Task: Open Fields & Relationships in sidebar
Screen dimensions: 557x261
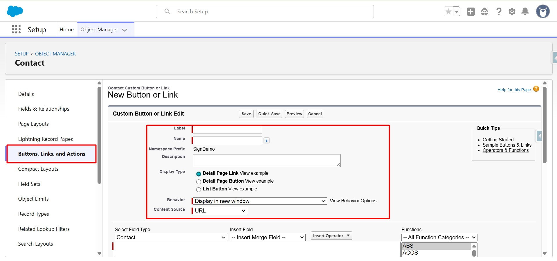Action: click(x=44, y=109)
